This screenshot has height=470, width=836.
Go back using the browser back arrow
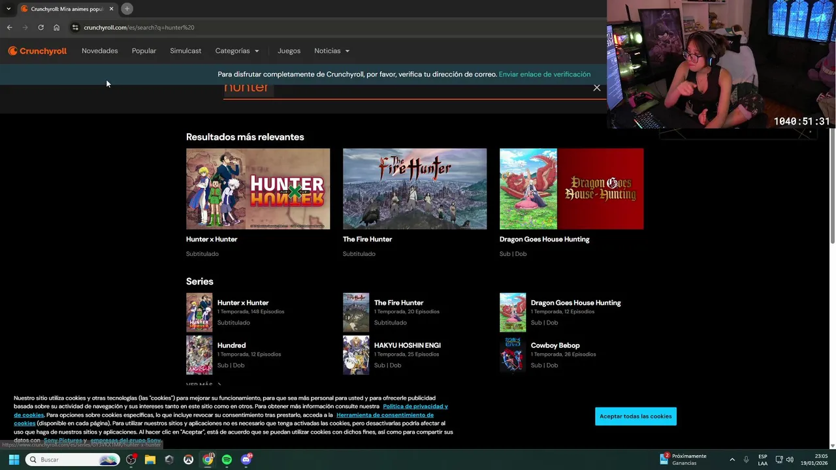9,27
